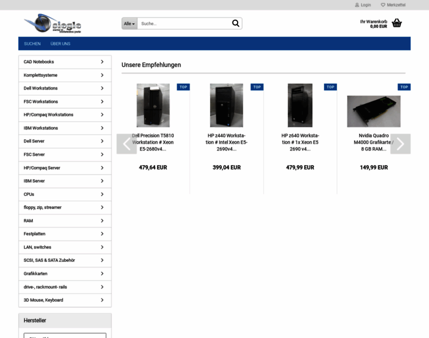
Task: Click price 479,64 EUR
Action: click(153, 168)
